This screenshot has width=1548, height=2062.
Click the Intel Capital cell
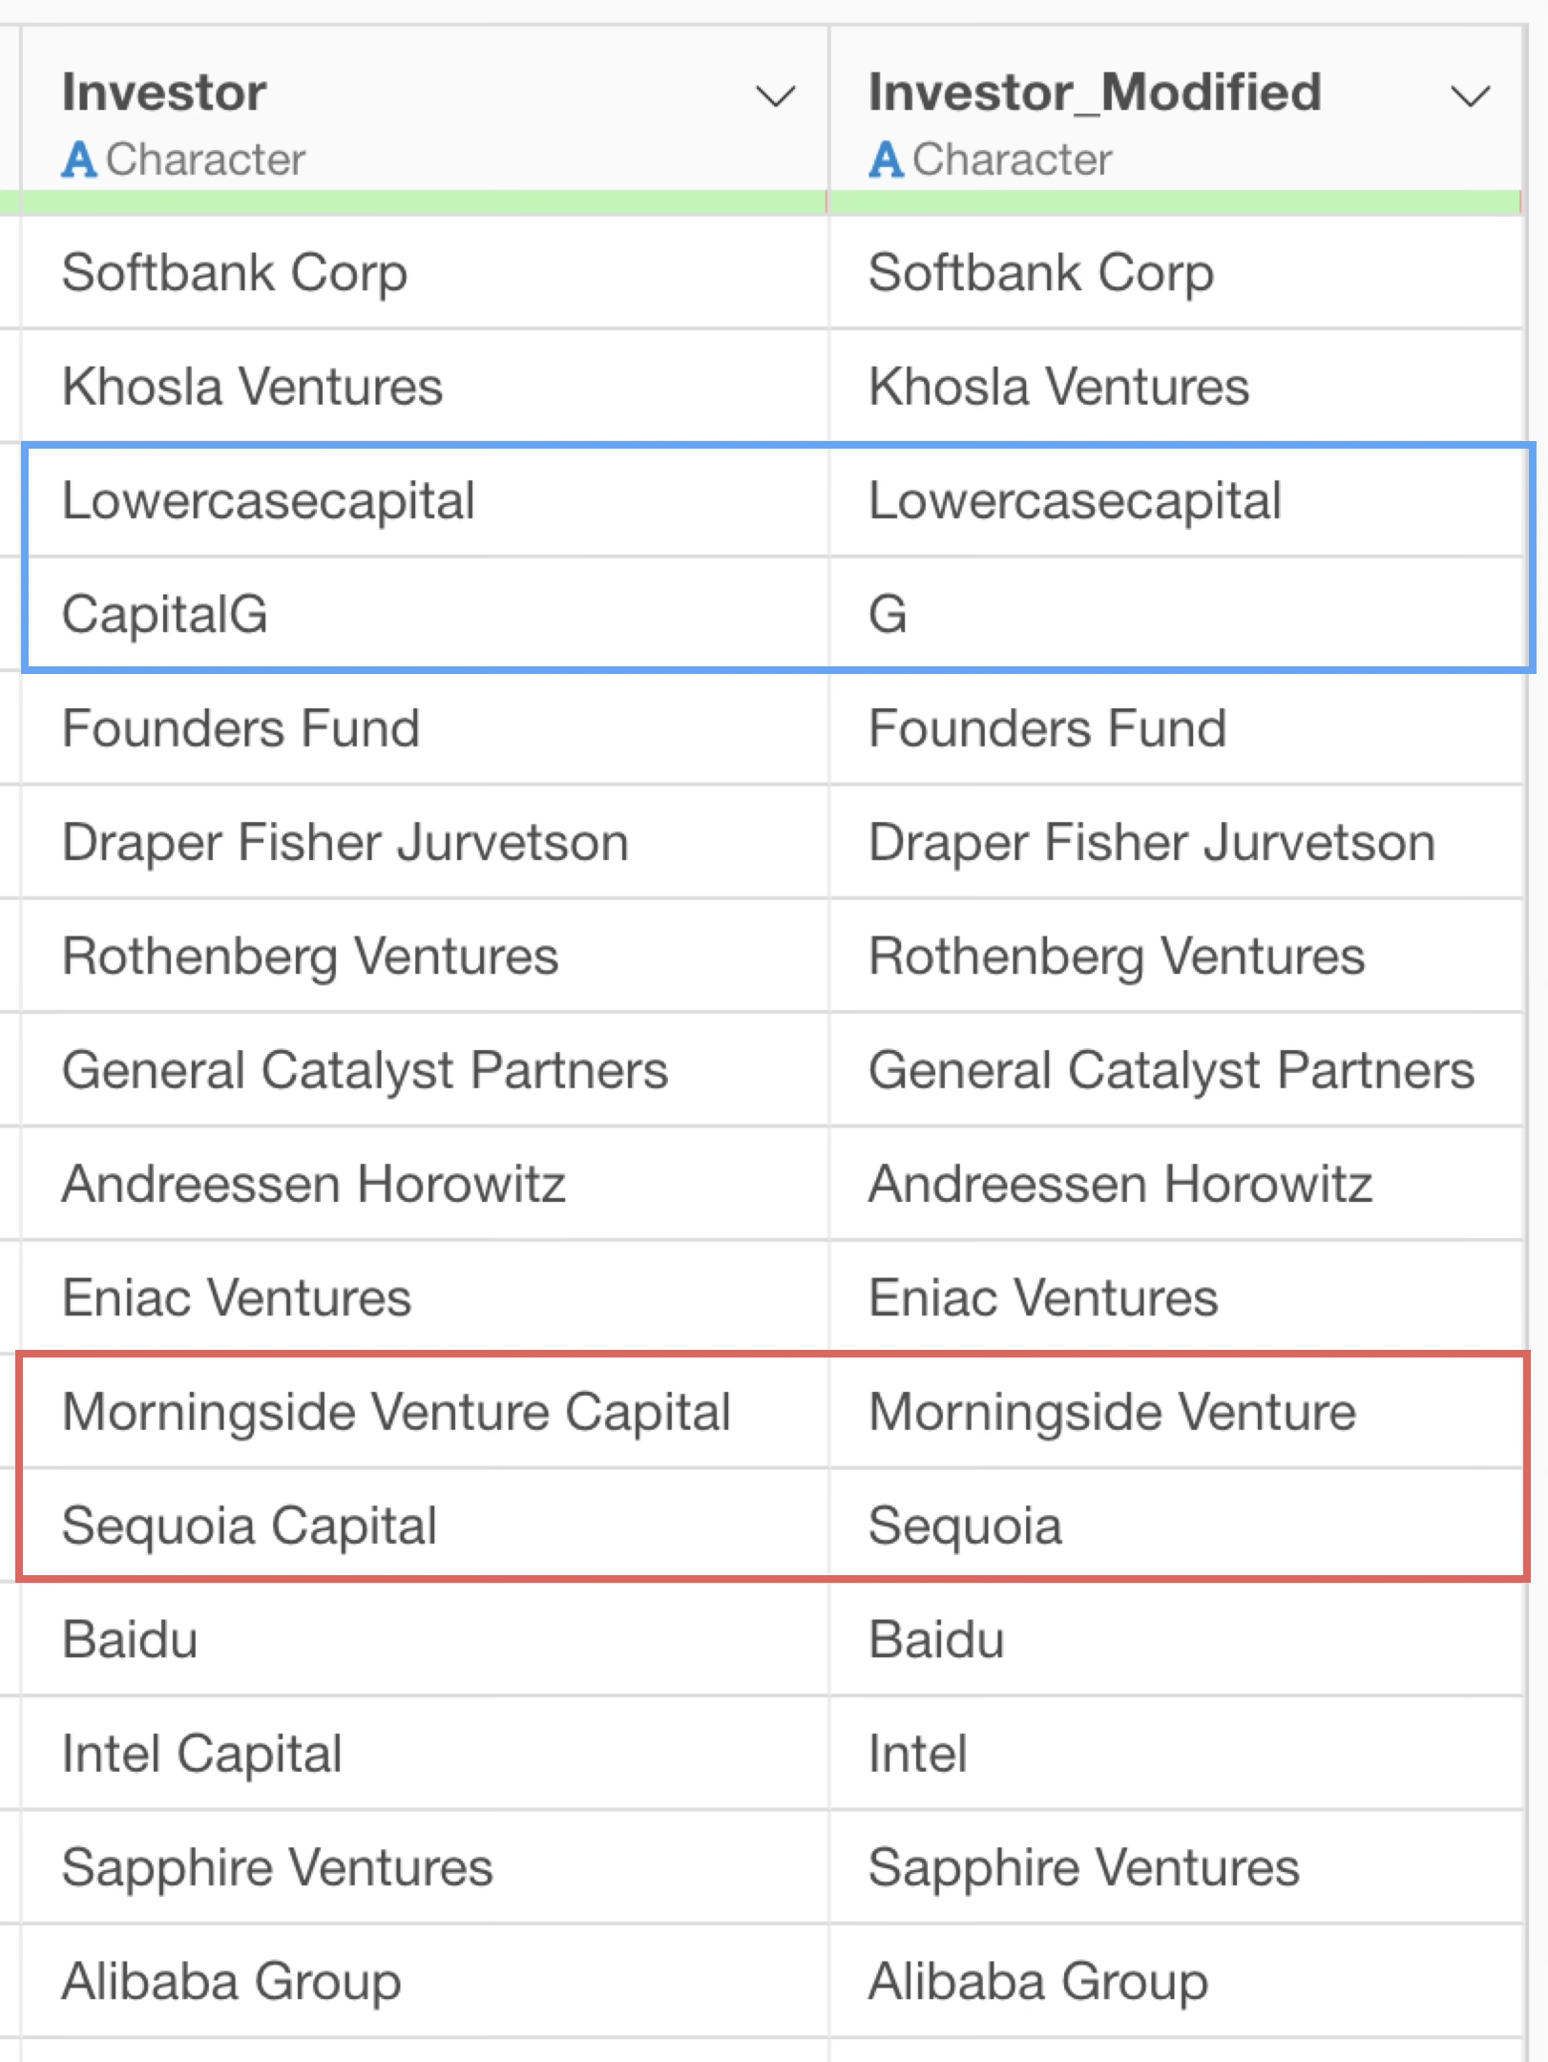tap(201, 1754)
